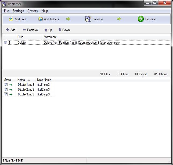
Task: Click green arrow state icon for 01.titel1.mp3
Action: pos(11,85)
